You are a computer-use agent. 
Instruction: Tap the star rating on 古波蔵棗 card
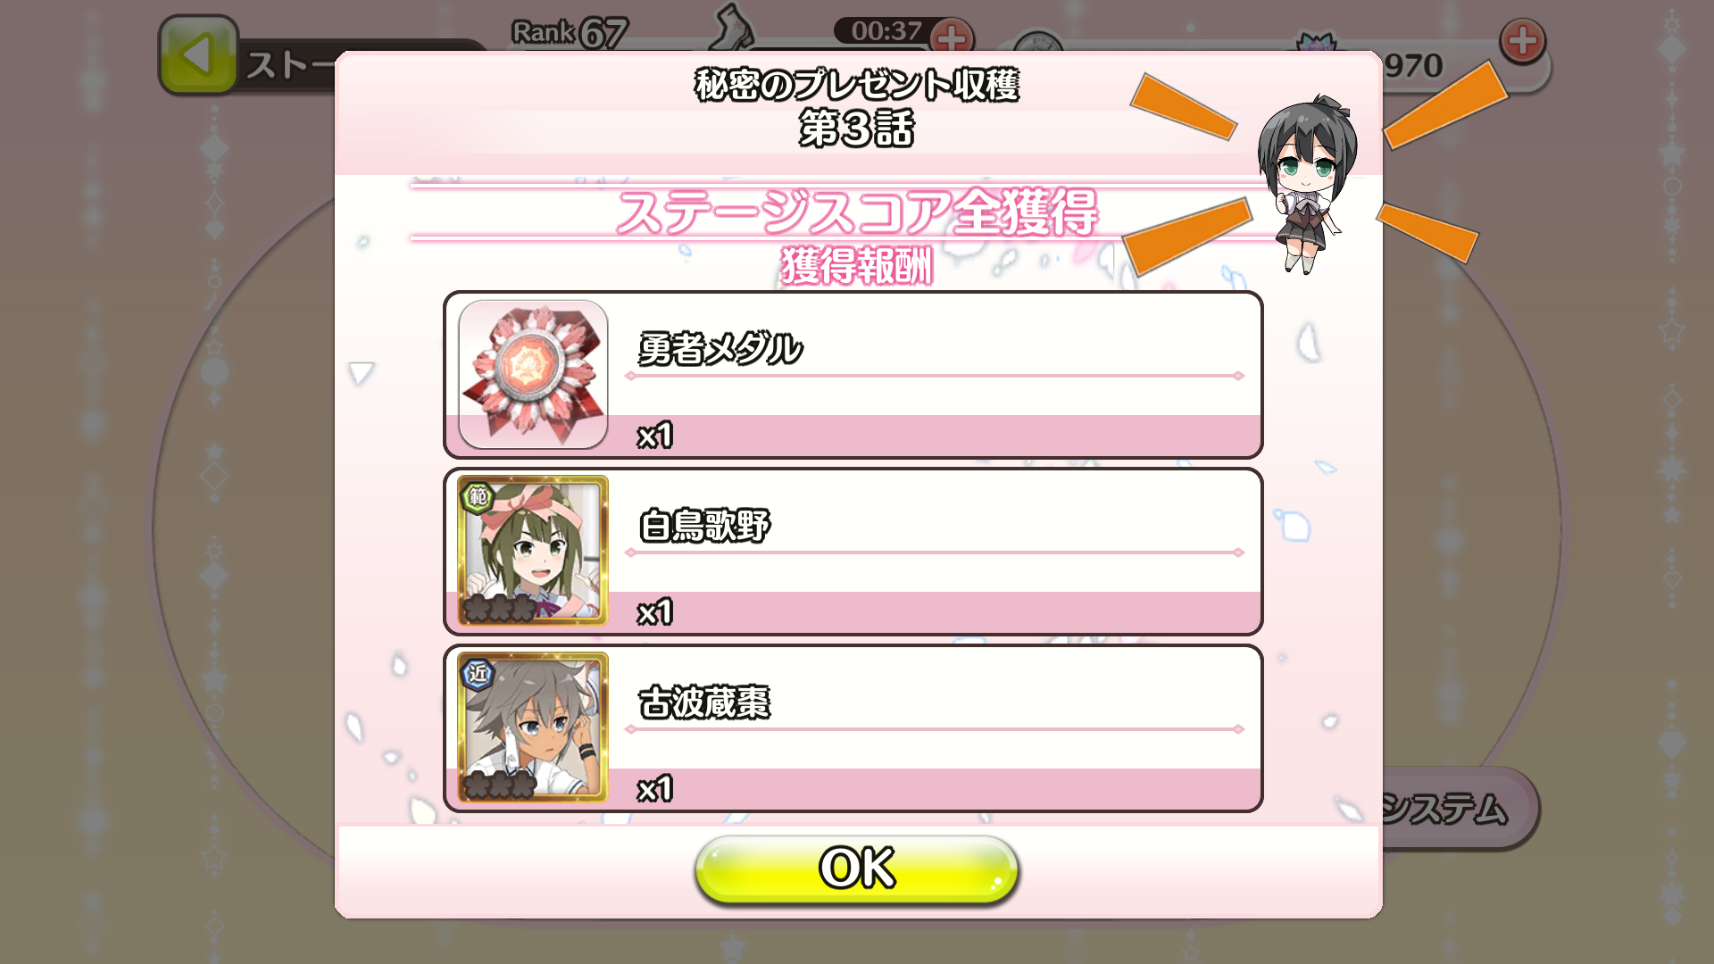(x=500, y=785)
